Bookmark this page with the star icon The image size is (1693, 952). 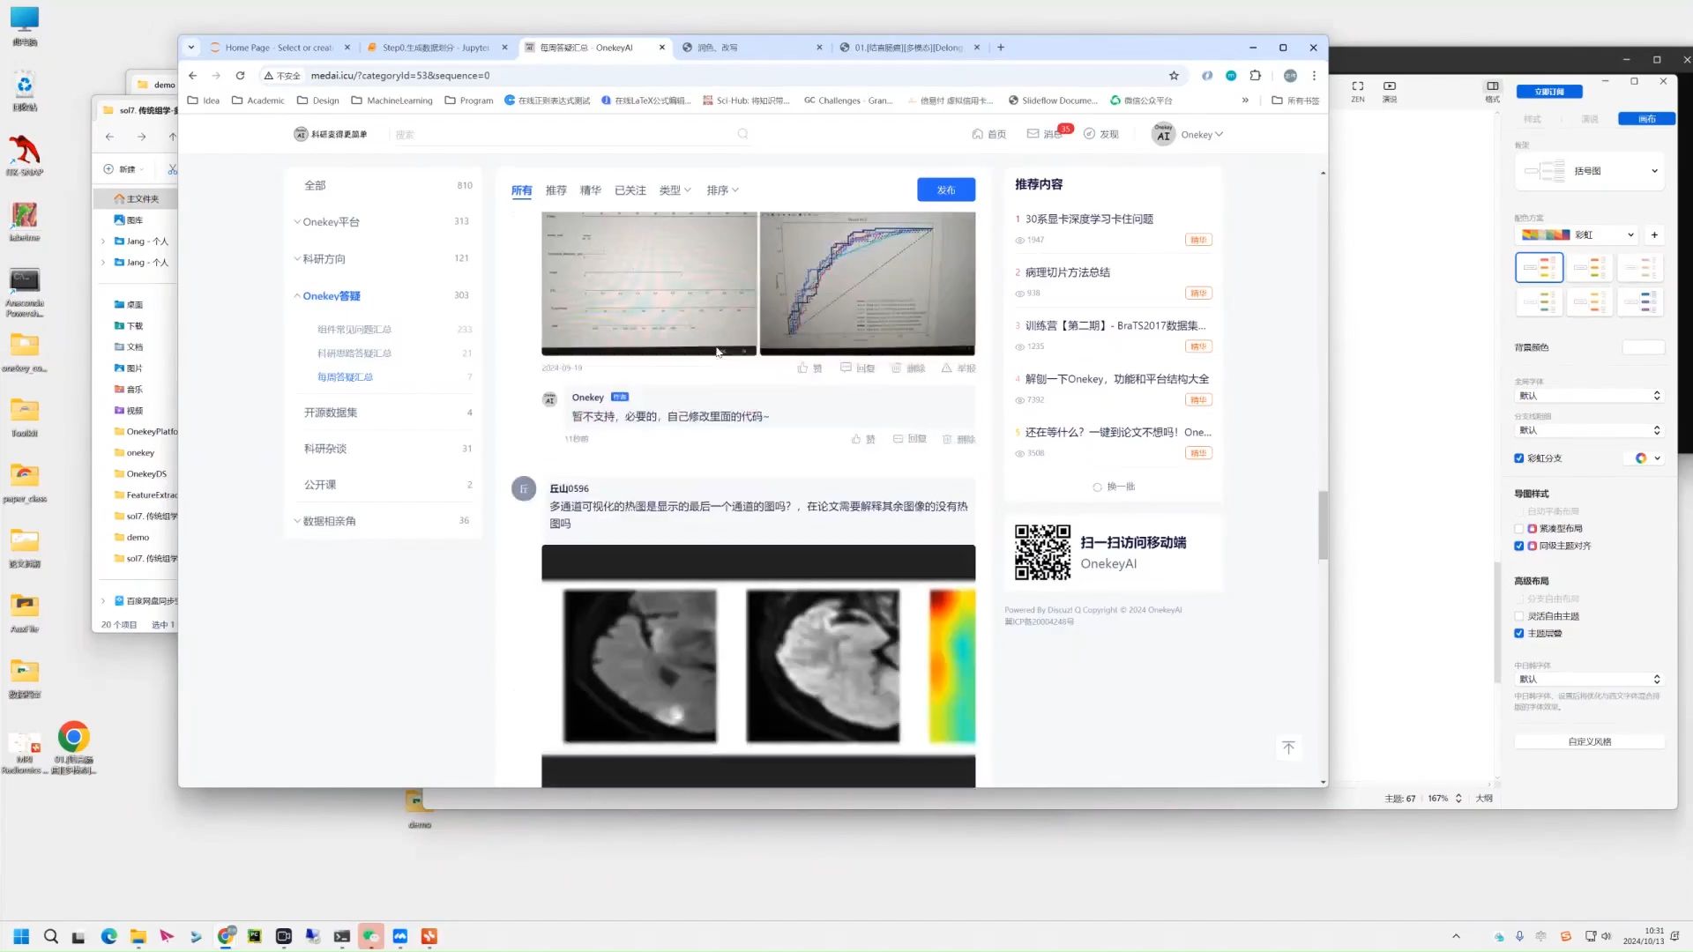pos(1174,75)
